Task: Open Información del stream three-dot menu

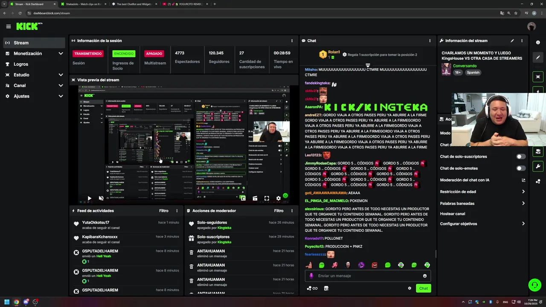Action: pos(522,41)
